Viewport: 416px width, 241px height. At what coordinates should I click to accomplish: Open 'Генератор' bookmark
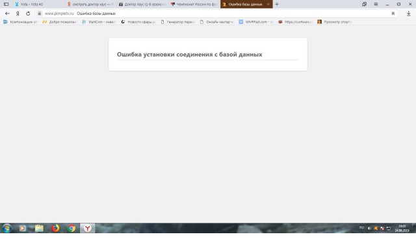[177, 22]
